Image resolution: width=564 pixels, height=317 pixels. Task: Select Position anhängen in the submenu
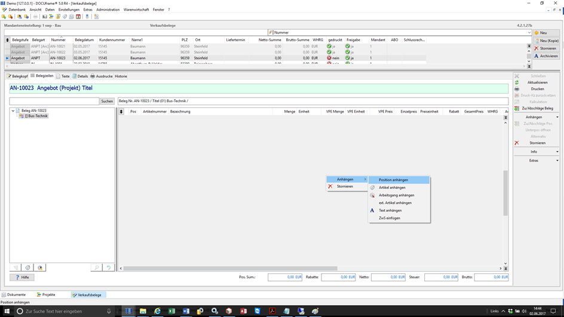(399, 180)
